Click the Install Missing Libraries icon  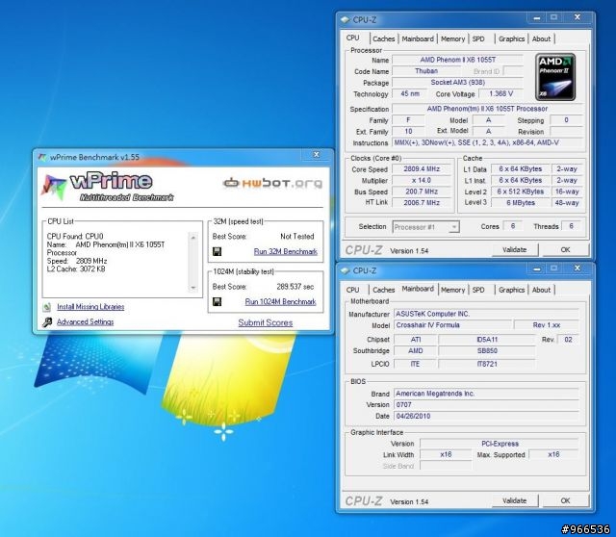coord(47,307)
